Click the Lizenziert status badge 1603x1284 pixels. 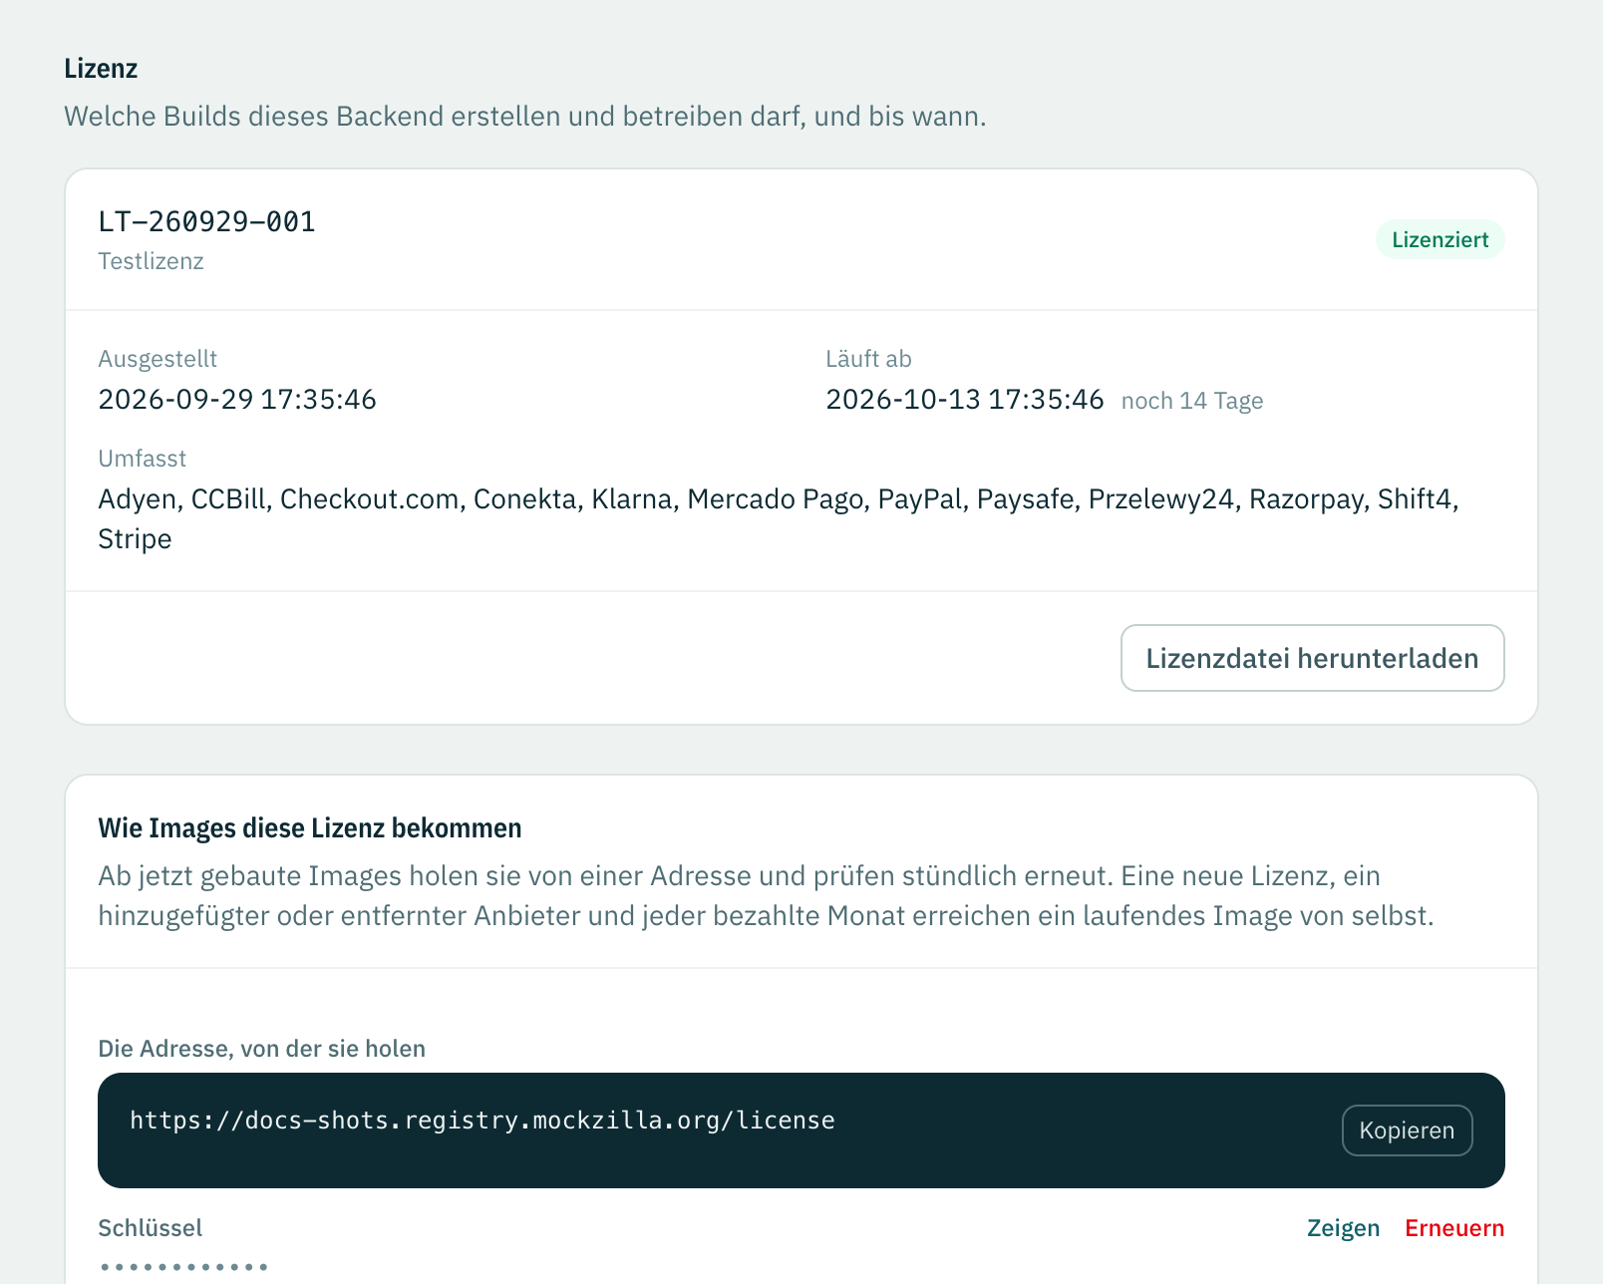pos(1440,239)
